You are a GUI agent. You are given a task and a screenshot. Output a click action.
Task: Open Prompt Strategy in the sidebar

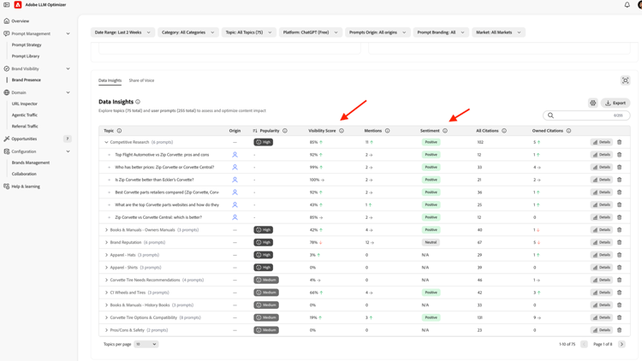click(27, 45)
